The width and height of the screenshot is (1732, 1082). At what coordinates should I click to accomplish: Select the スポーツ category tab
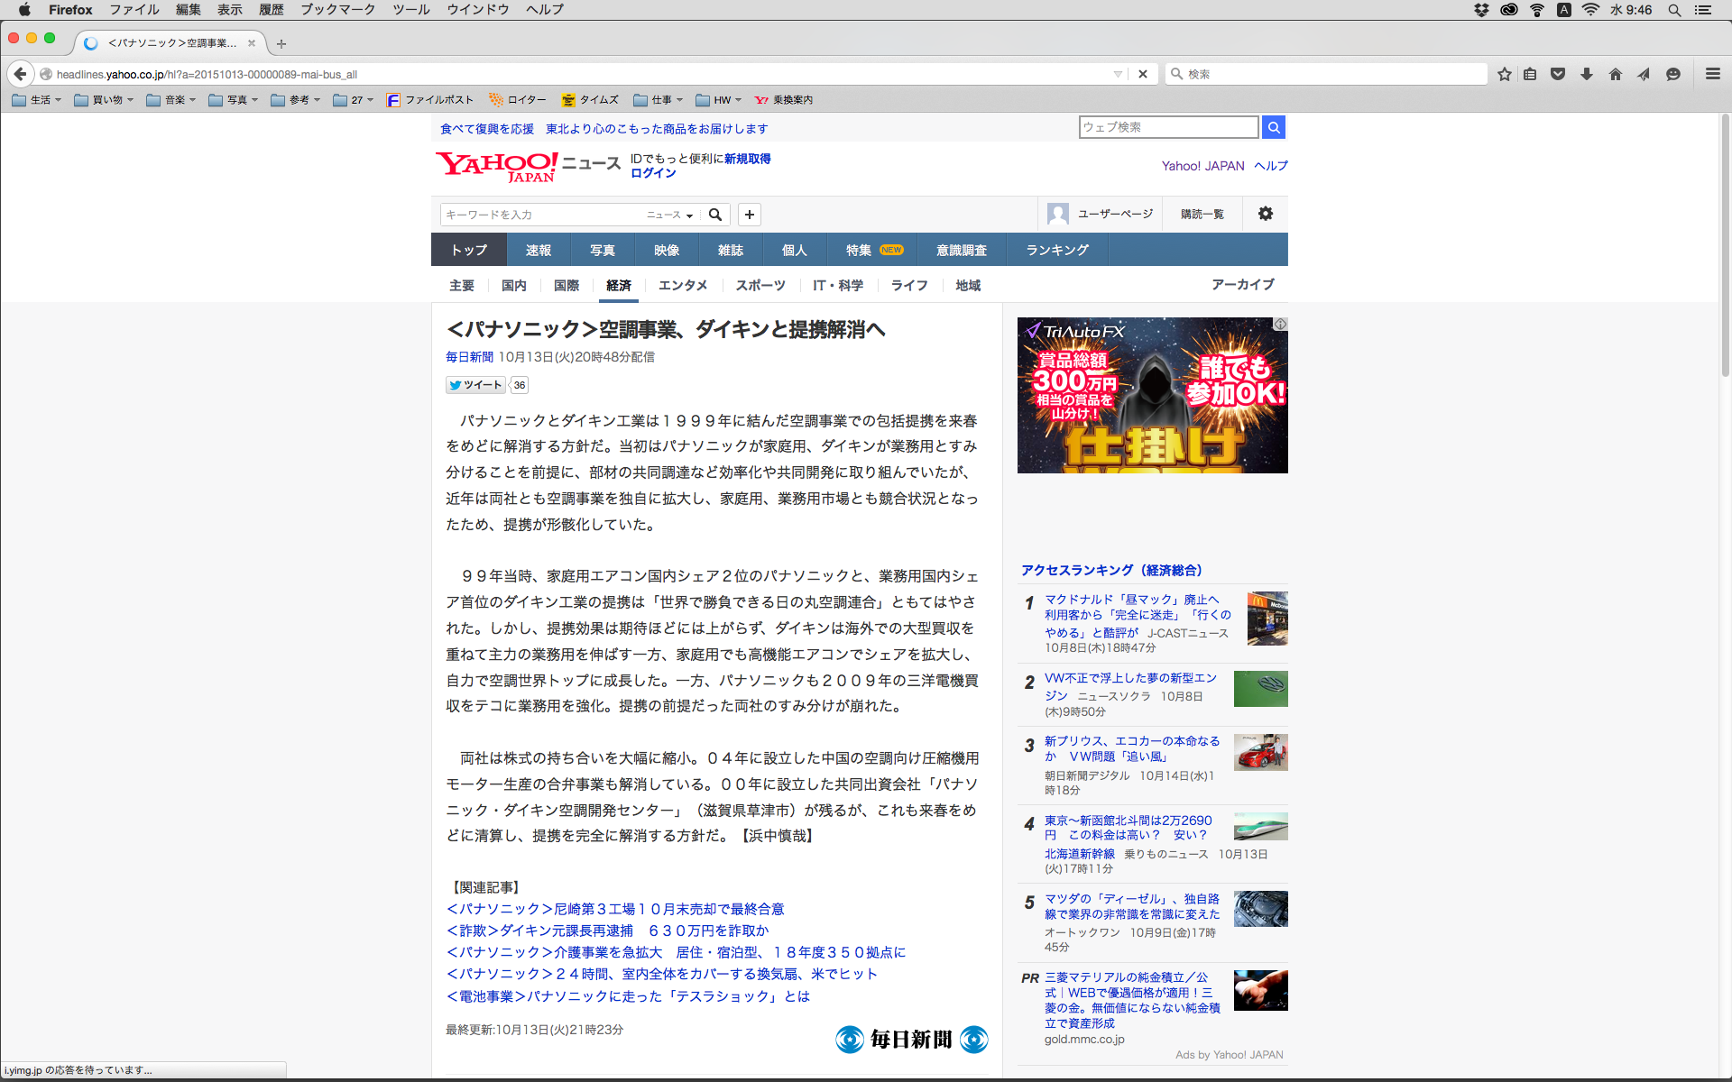click(760, 285)
